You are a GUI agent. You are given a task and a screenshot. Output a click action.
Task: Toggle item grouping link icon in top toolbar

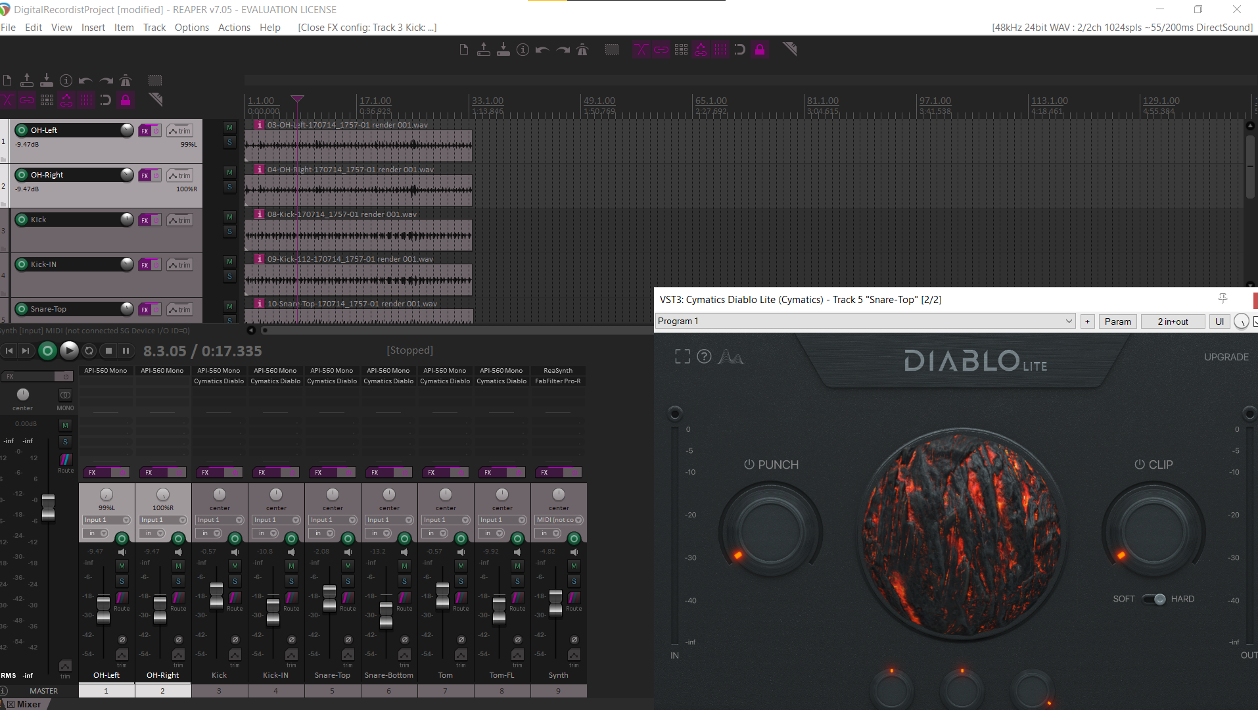tap(661, 50)
